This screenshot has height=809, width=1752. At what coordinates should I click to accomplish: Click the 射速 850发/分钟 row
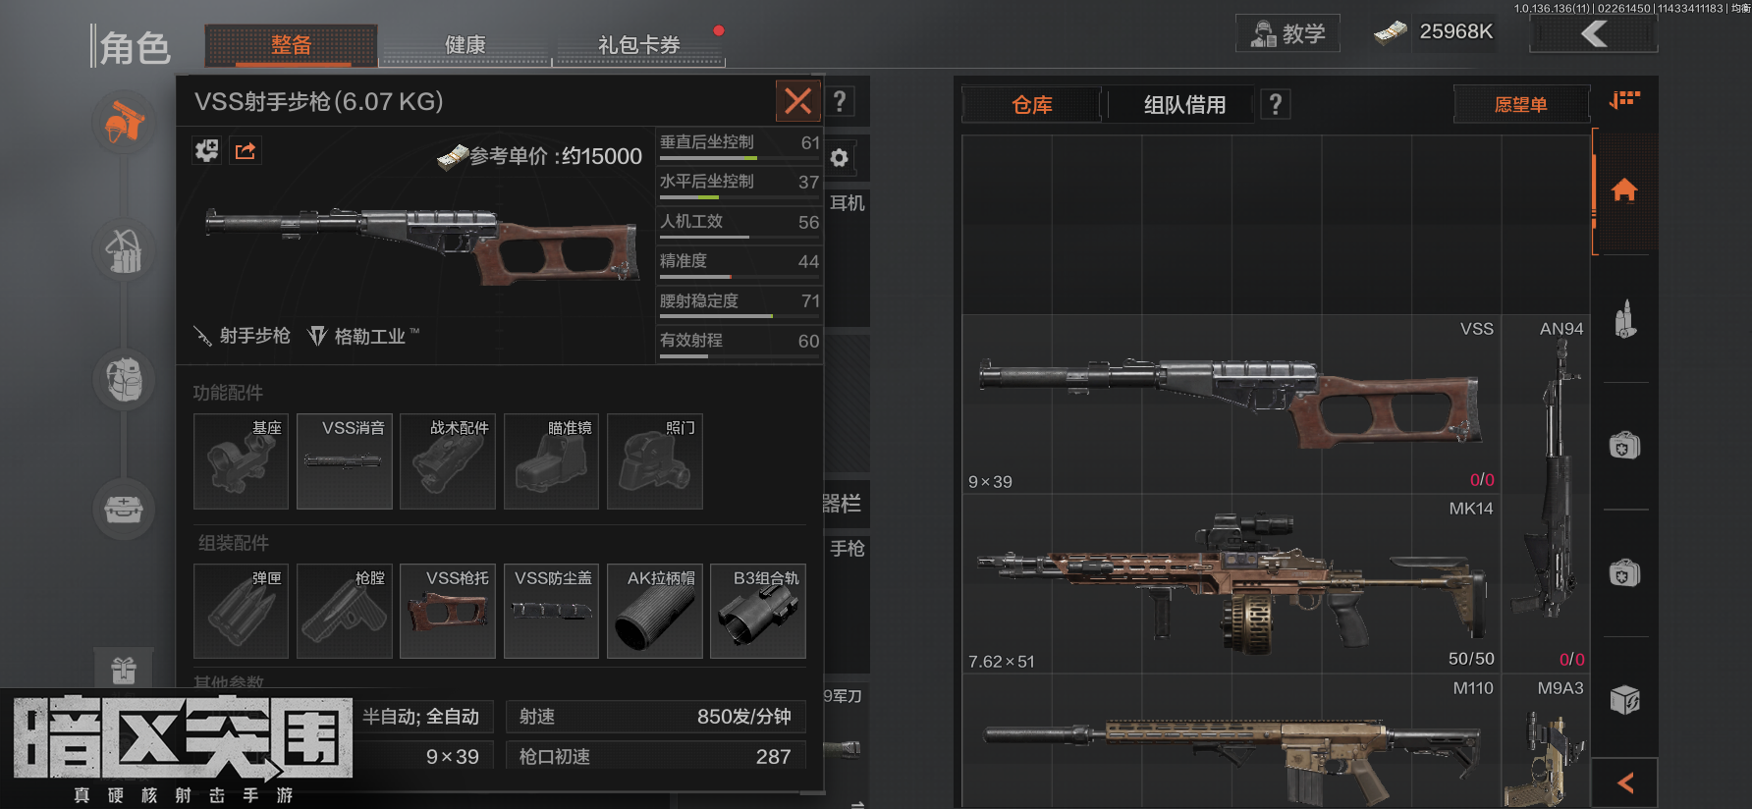[x=655, y=717]
